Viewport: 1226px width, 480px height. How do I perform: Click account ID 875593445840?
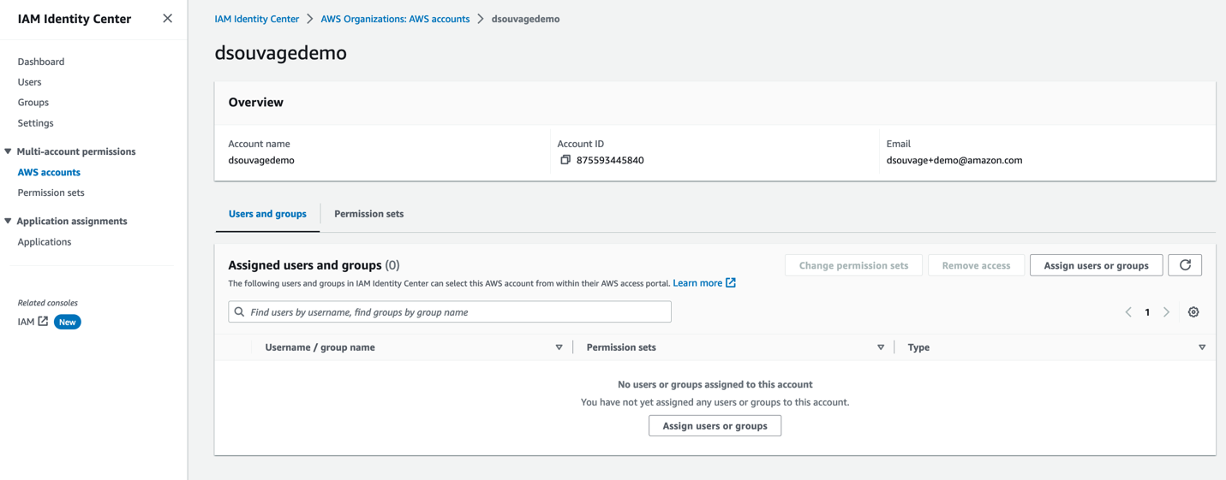(x=610, y=160)
